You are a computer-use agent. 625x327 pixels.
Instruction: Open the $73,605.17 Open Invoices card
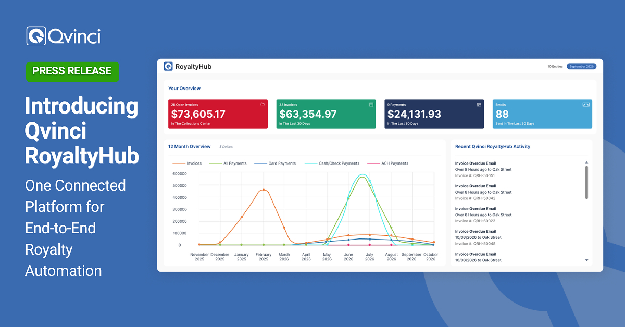point(218,114)
